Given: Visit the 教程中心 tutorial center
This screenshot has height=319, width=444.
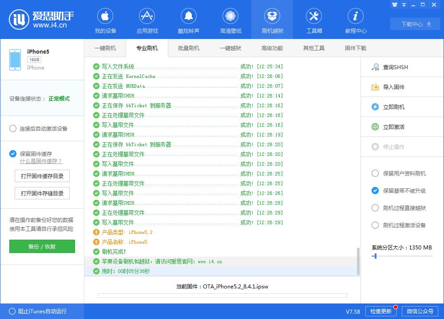Looking at the screenshot, I should [355, 19].
